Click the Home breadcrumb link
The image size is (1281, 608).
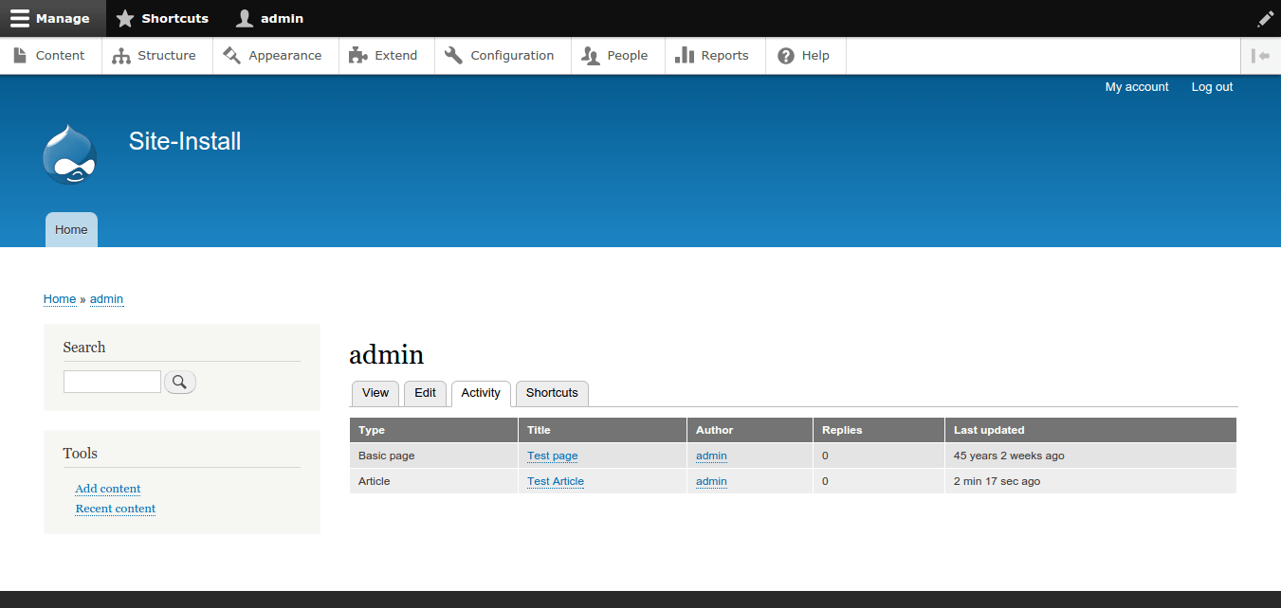click(60, 299)
